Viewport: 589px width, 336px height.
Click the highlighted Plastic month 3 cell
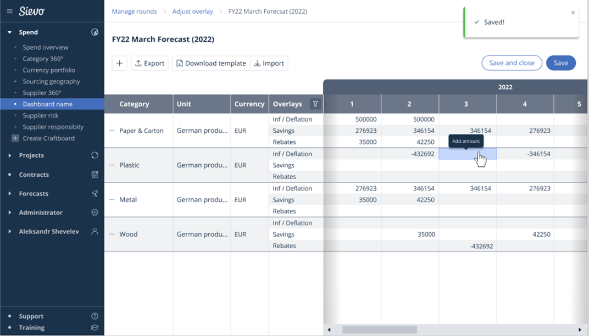pyautogui.click(x=467, y=154)
